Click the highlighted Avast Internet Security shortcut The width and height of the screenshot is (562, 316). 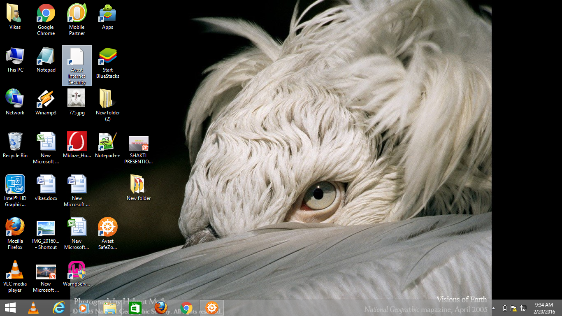[x=77, y=65]
